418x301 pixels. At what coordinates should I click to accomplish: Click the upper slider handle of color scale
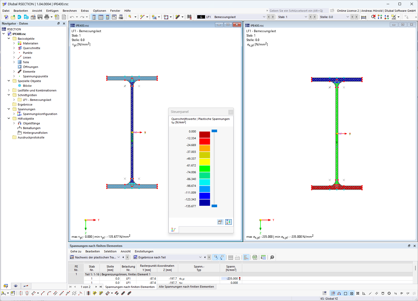click(214, 131)
